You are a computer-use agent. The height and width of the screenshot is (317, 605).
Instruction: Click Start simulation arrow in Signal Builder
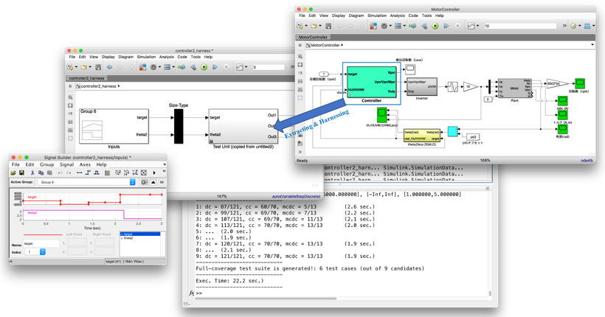(x=154, y=173)
